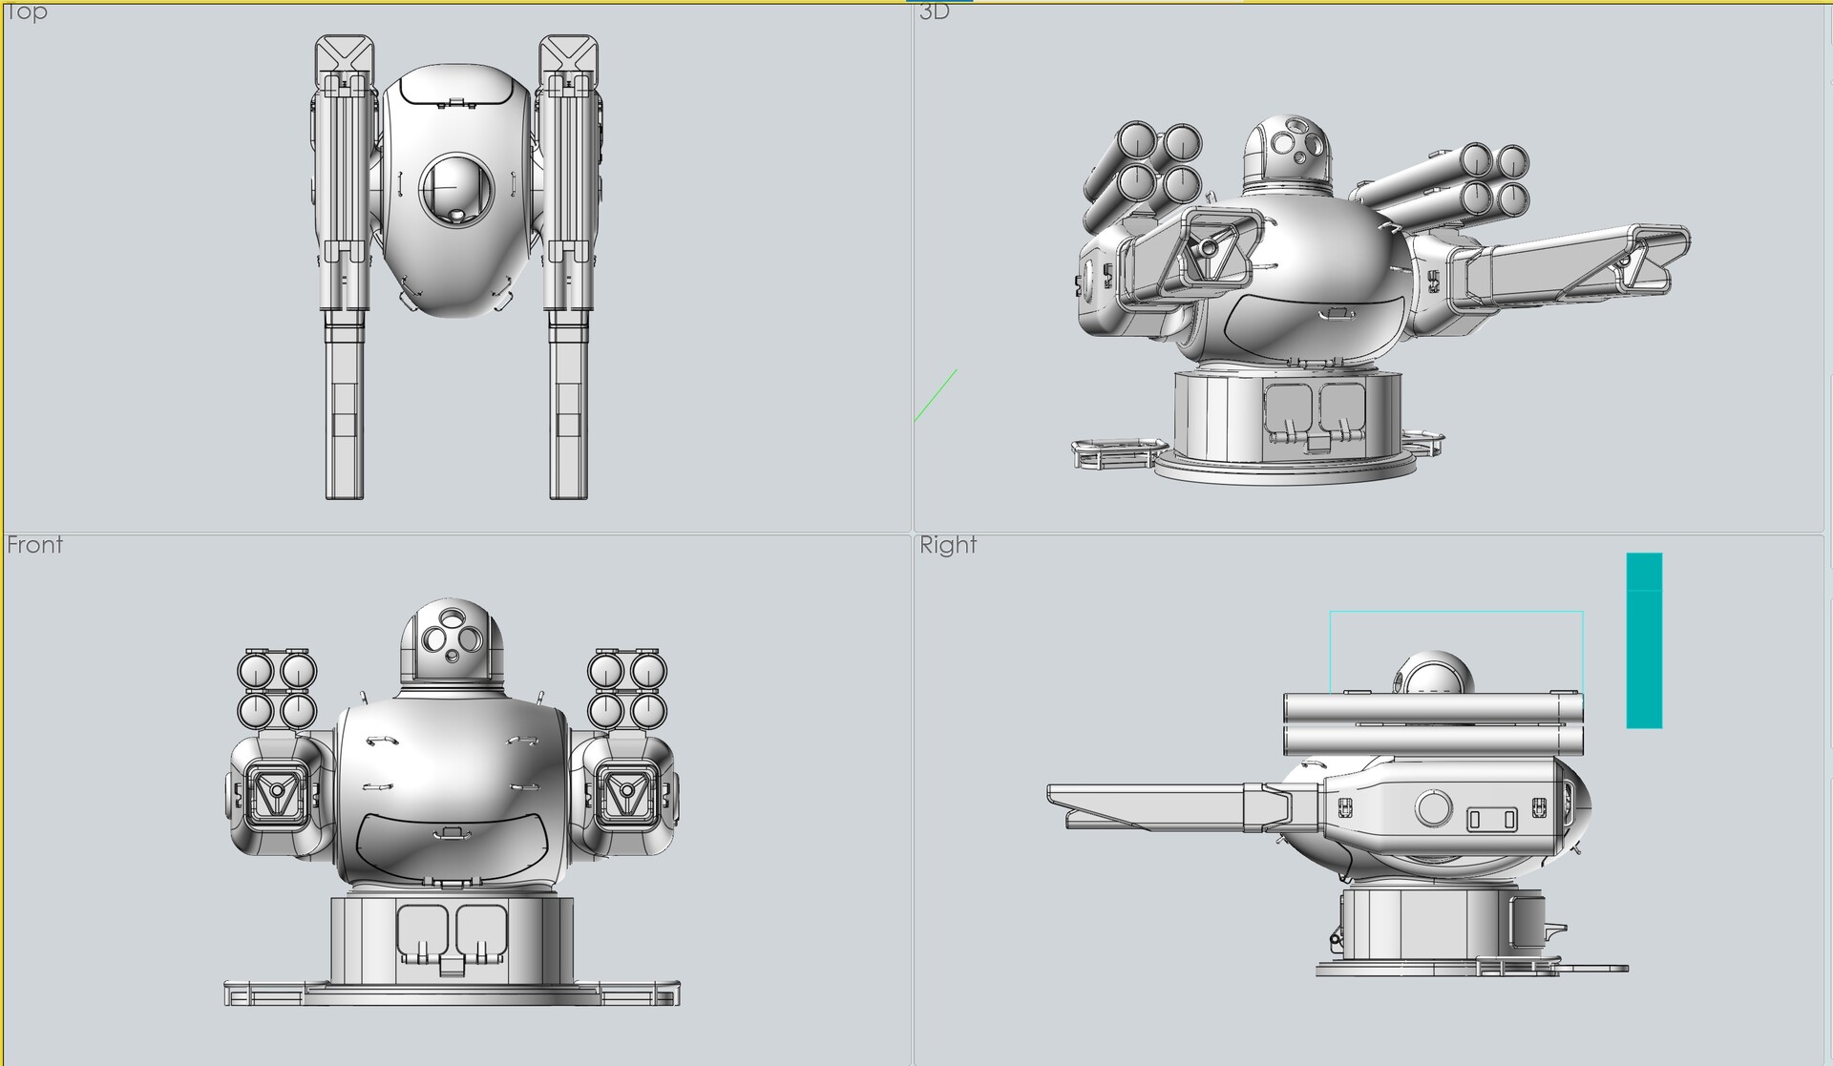
Task: Click the Top viewport label
Action: 26,12
